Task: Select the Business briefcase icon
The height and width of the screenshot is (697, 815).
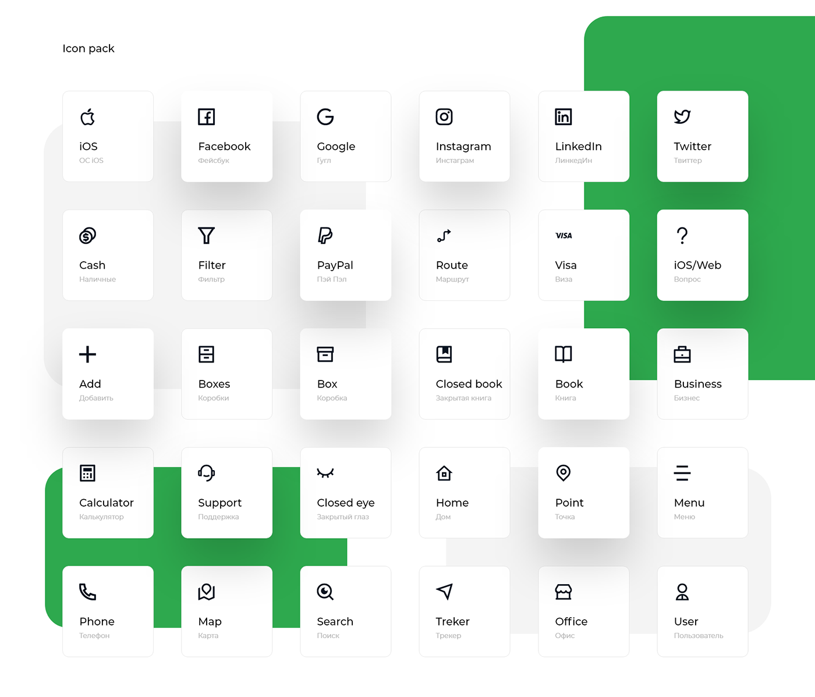Action: pyautogui.click(x=682, y=354)
